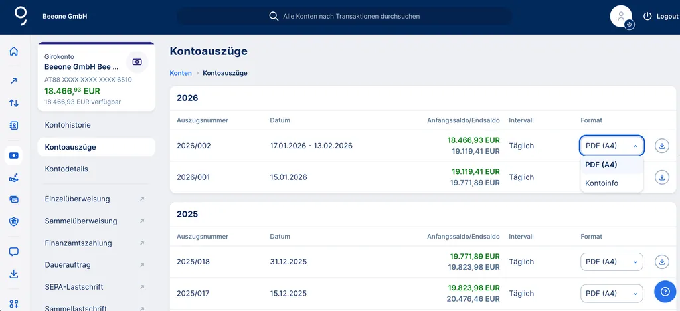Download statement 2025/018
680x311 pixels.
coord(661,262)
